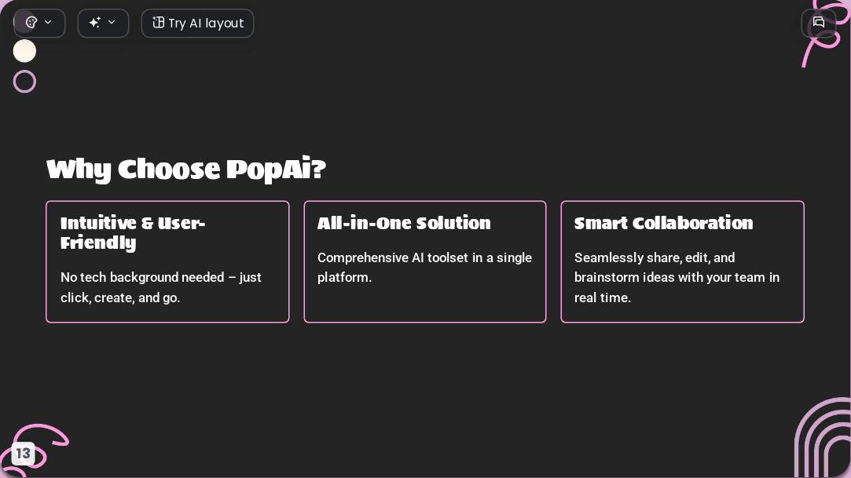Click the AI sparkle stars icon

[95, 22]
